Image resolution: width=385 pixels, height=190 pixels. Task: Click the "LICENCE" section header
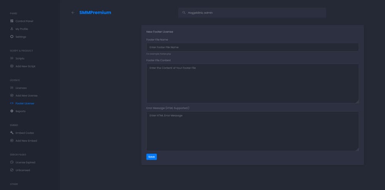[x=15, y=80]
